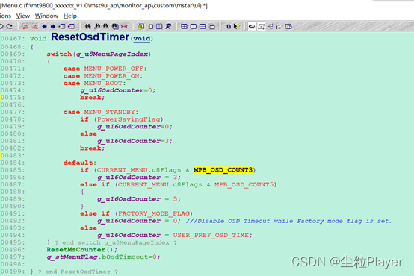Click the Replace x-to-y icon
Viewport: 414px width, 276px height.
(124, 26)
